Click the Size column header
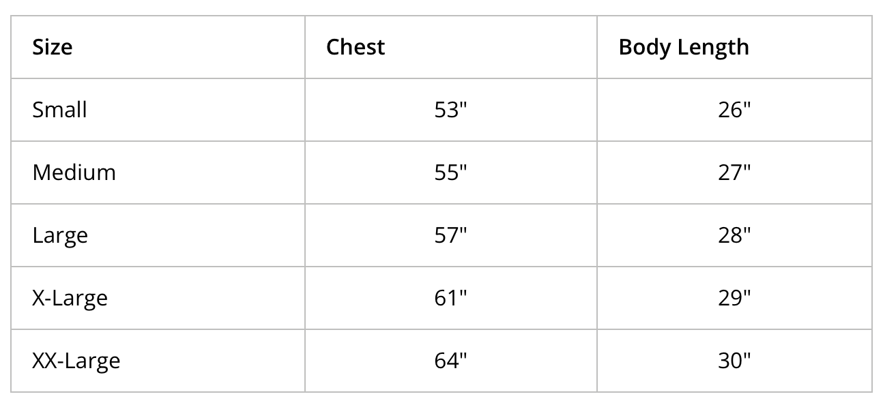 click(x=53, y=47)
